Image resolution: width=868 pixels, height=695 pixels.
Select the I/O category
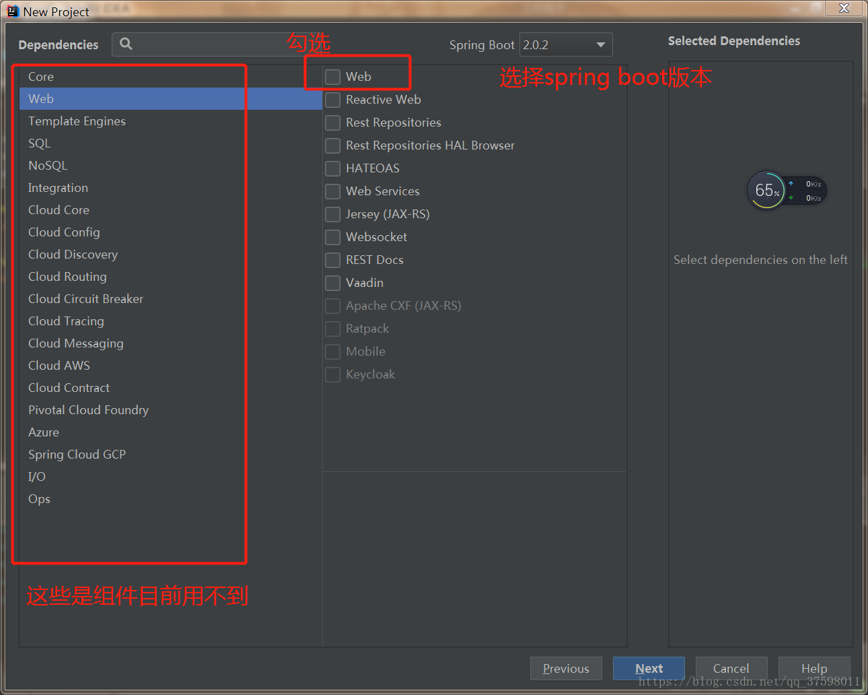(170, 477)
